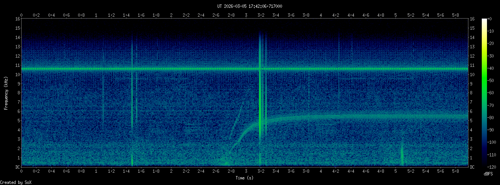Click the "Frequency (kHz)" axis label
This screenshot has height=185, width=500.
click(x=6, y=93)
